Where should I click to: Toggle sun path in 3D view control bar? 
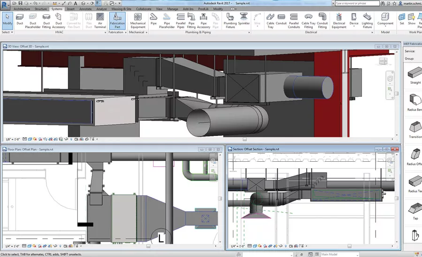click(35, 139)
